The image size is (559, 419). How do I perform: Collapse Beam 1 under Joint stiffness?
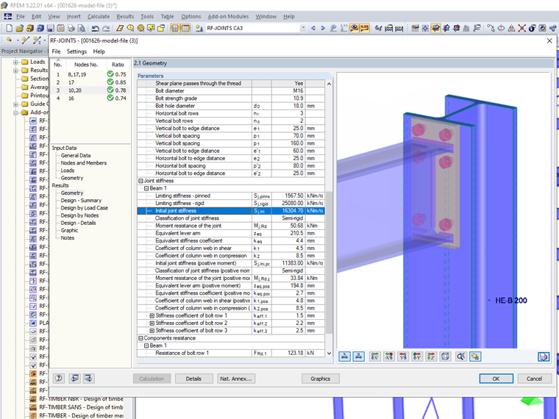coord(146,188)
